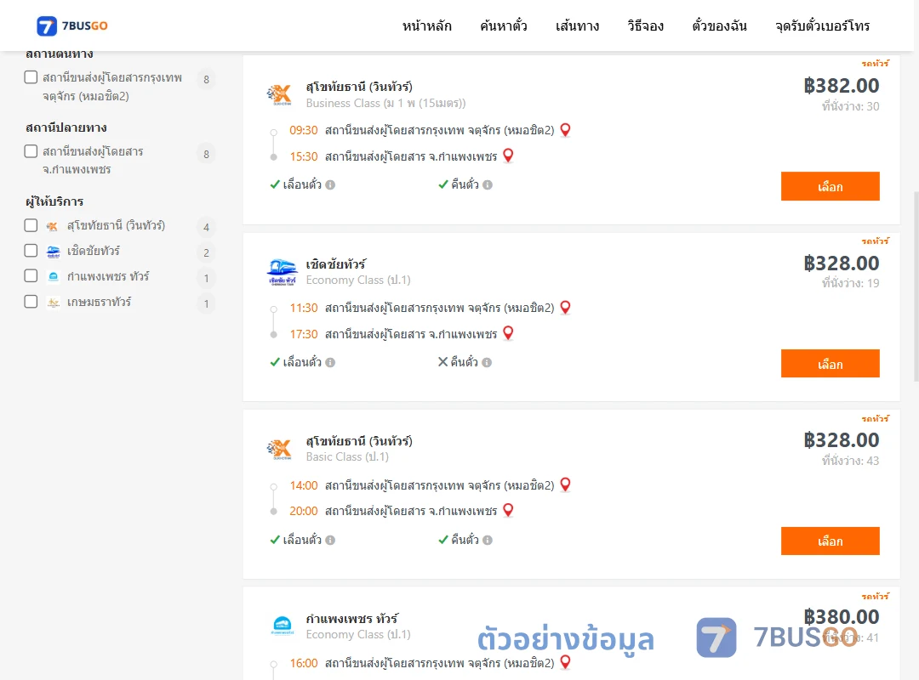Click ที่นั่งว่าง: 19 seat count
The width and height of the screenshot is (919, 680).
(850, 284)
